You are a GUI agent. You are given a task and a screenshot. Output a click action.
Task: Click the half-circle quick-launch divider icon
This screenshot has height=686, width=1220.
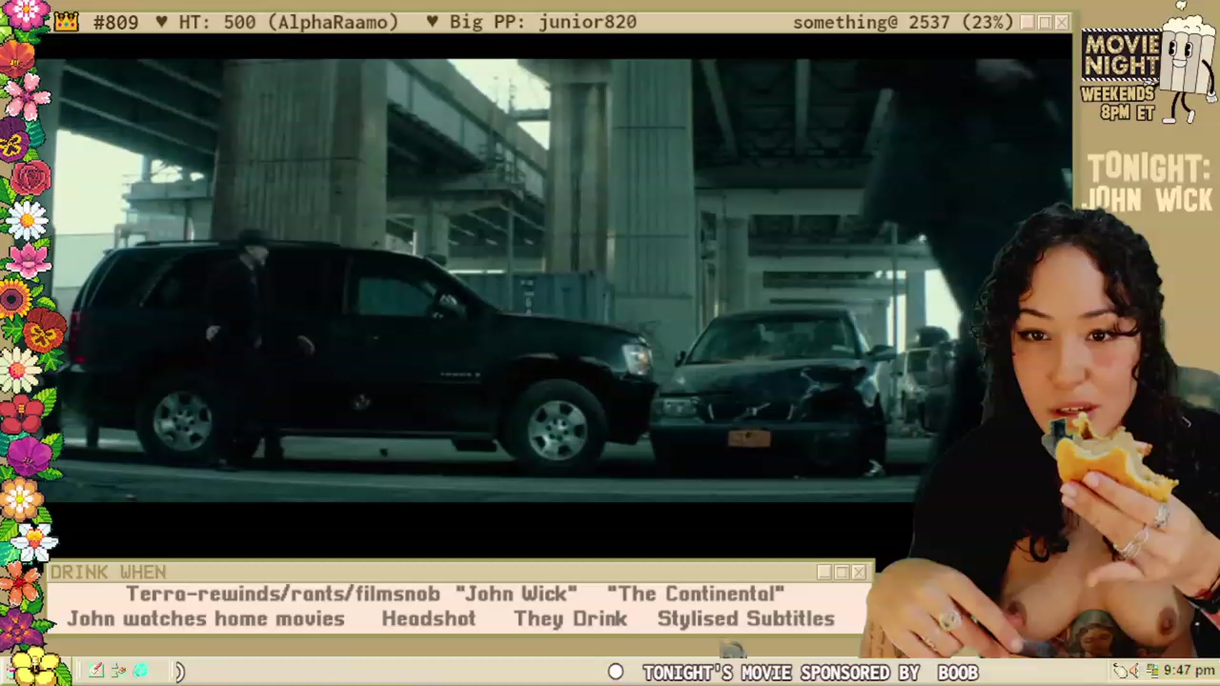[180, 671]
